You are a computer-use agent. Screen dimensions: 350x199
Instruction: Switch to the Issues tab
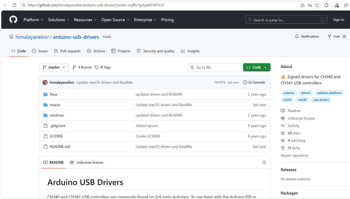(40, 51)
